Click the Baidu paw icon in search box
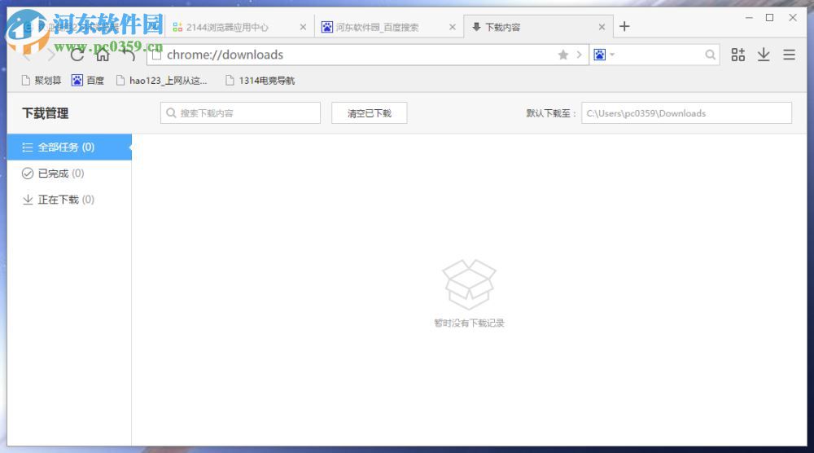This screenshot has height=453, width=814. point(600,55)
